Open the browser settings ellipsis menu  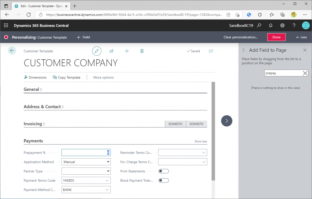point(305,15)
